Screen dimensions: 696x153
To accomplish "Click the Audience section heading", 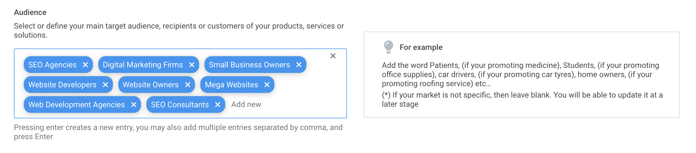I will click(30, 12).
